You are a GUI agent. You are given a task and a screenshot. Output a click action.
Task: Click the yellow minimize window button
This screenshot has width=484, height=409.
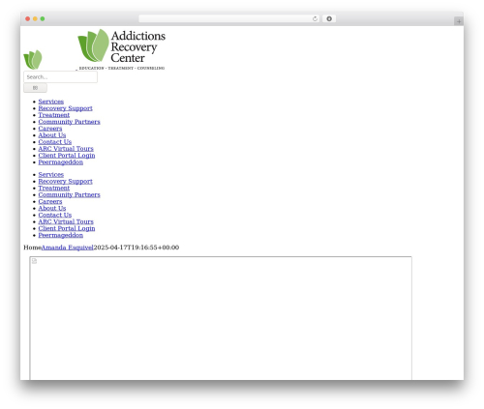[35, 18]
